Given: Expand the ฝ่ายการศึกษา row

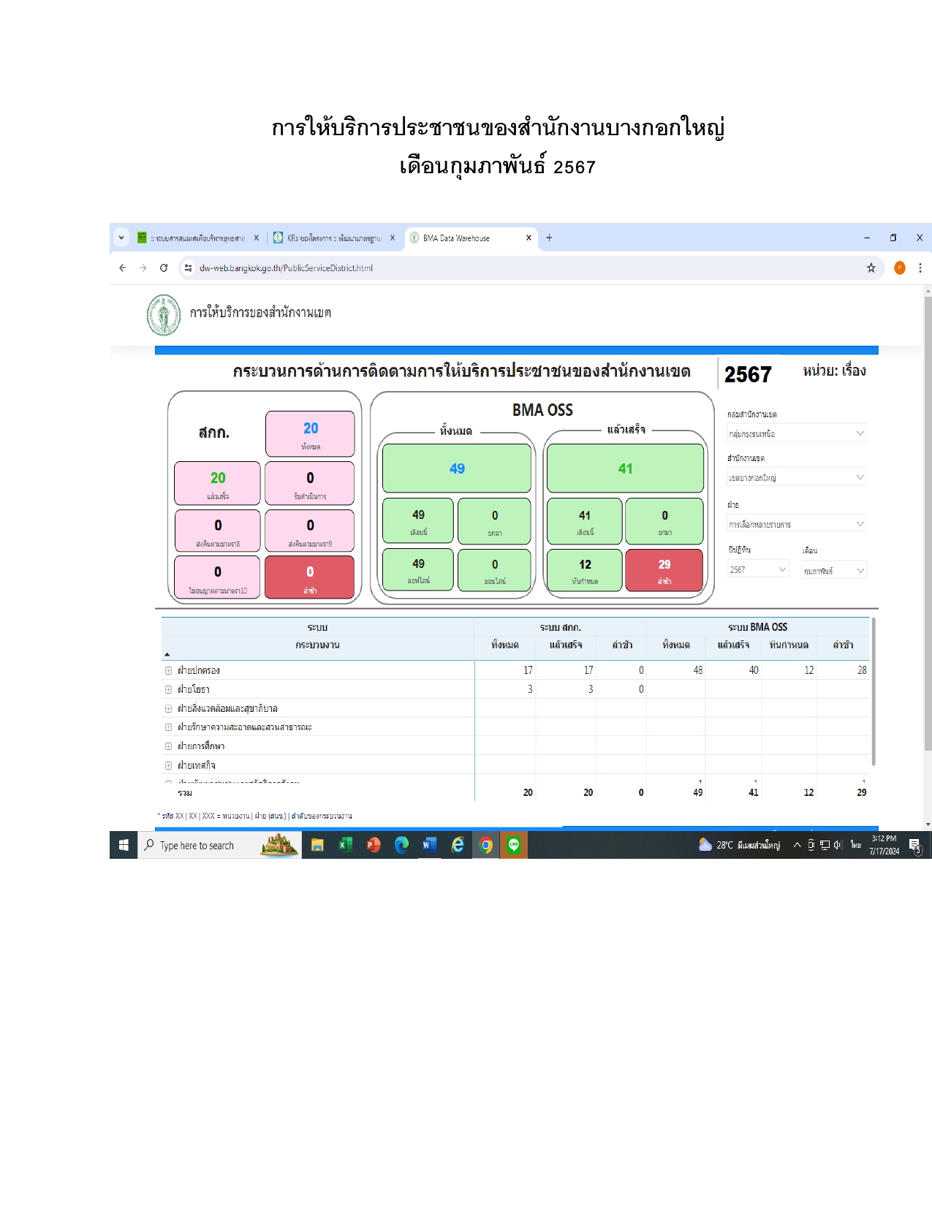Looking at the screenshot, I should [x=168, y=746].
